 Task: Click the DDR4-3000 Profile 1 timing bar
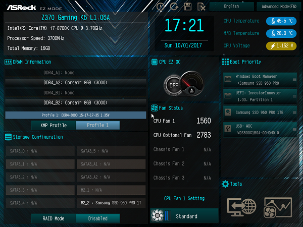(x=76, y=115)
